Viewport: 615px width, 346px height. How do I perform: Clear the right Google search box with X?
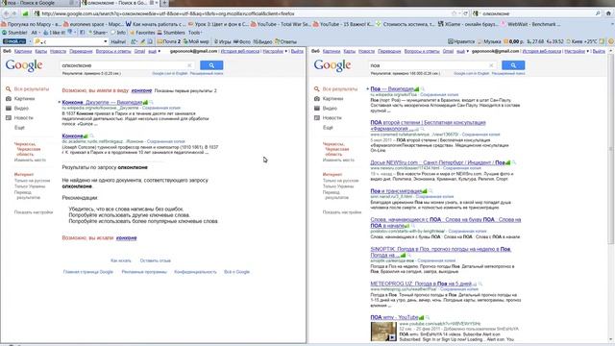[x=491, y=65]
